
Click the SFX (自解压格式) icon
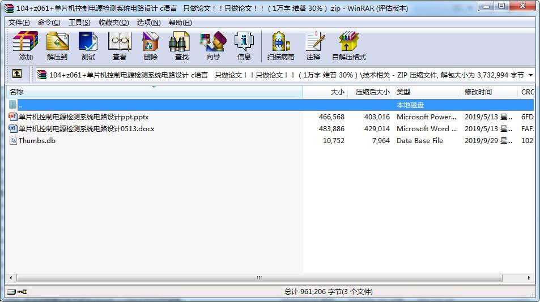pyautogui.click(x=348, y=41)
